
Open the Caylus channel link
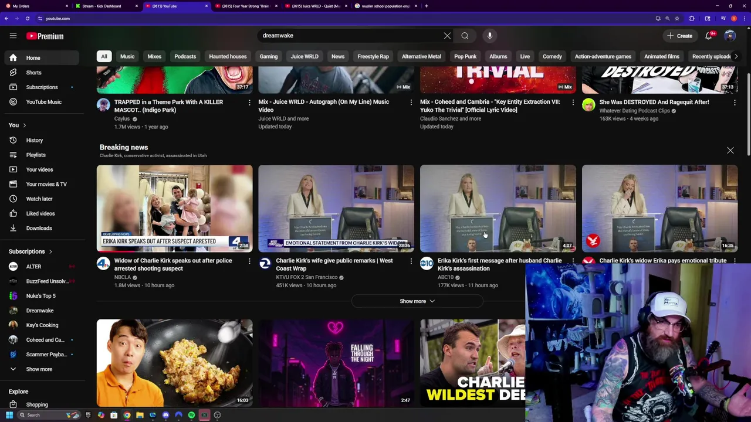(121, 118)
